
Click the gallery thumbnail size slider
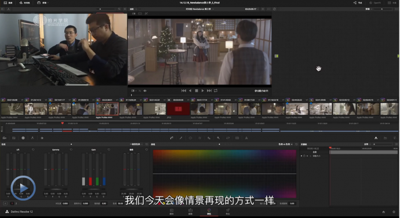pyautogui.click(x=106, y=9)
